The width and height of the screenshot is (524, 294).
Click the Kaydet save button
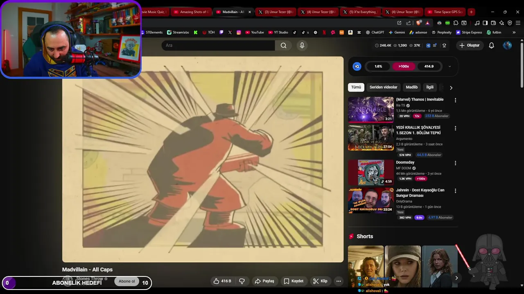point(294,281)
